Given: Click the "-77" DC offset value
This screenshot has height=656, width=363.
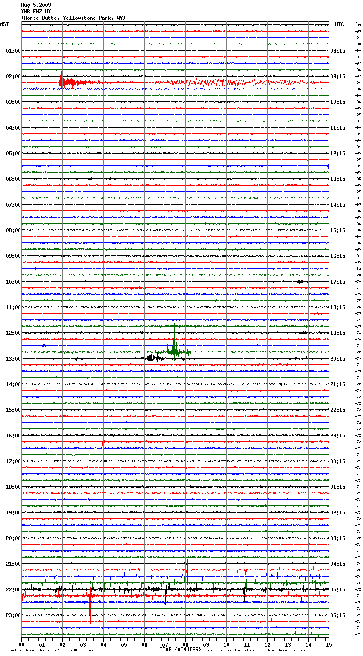Looking at the screenshot, I should click(x=358, y=288).
